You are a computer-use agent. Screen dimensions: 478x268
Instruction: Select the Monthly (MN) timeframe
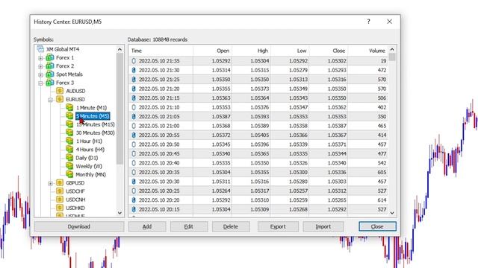[90, 175]
